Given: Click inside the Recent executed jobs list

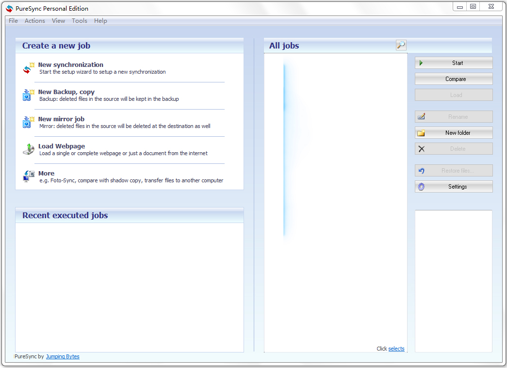Looking at the screenshot, I should point(130,287).
